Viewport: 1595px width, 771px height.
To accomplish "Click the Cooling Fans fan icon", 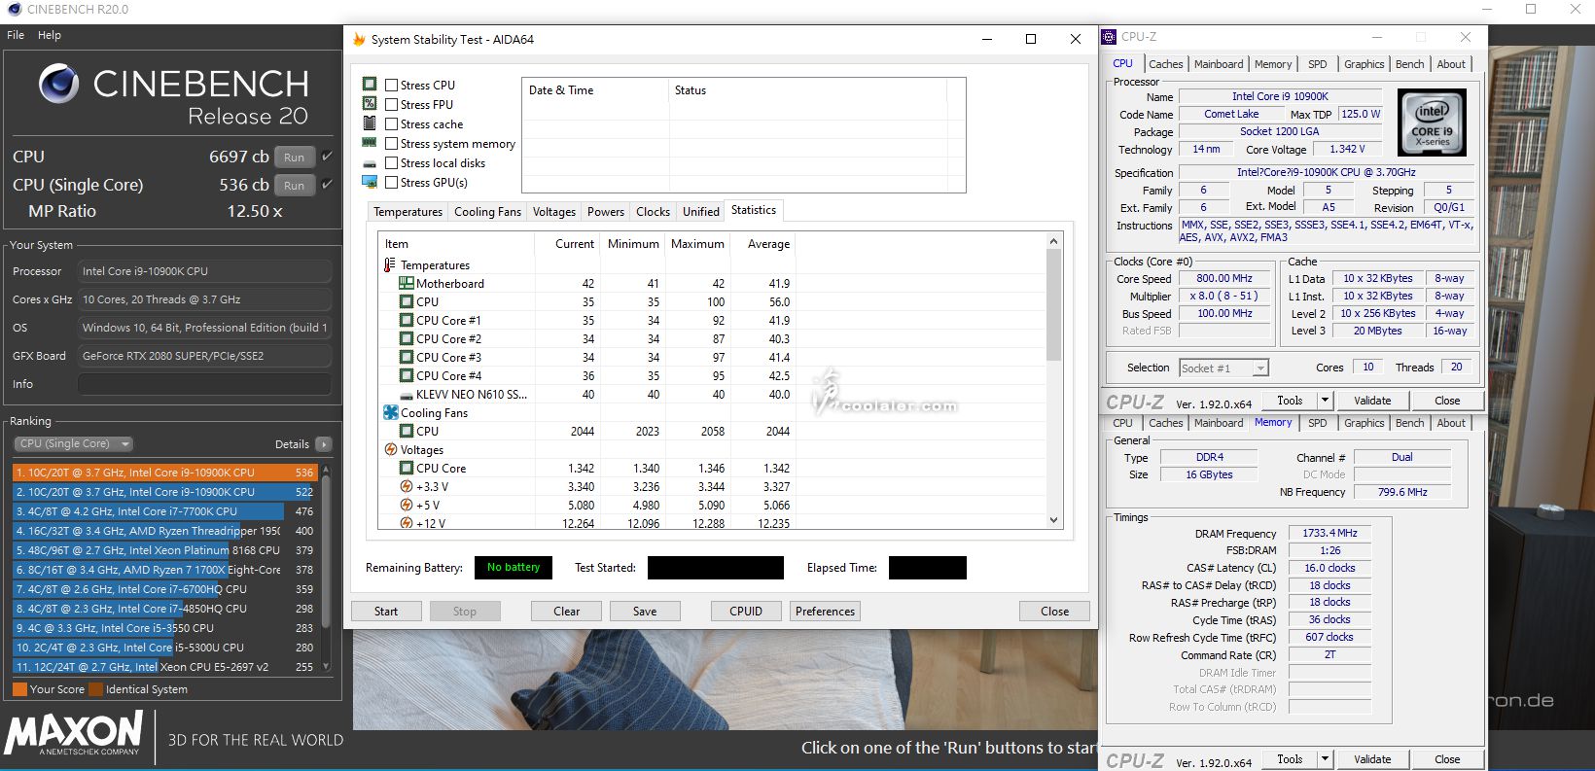I will 391,413.
